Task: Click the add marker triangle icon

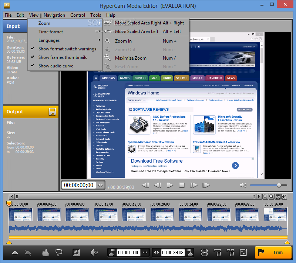Action: click(15, 252)
